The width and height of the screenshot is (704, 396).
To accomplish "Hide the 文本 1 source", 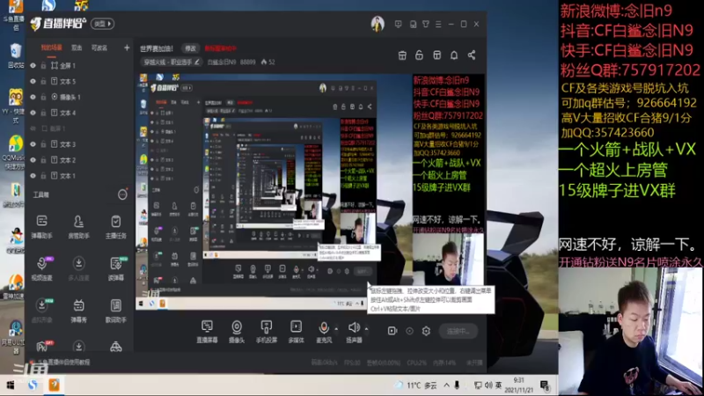I will pos(33,175).
